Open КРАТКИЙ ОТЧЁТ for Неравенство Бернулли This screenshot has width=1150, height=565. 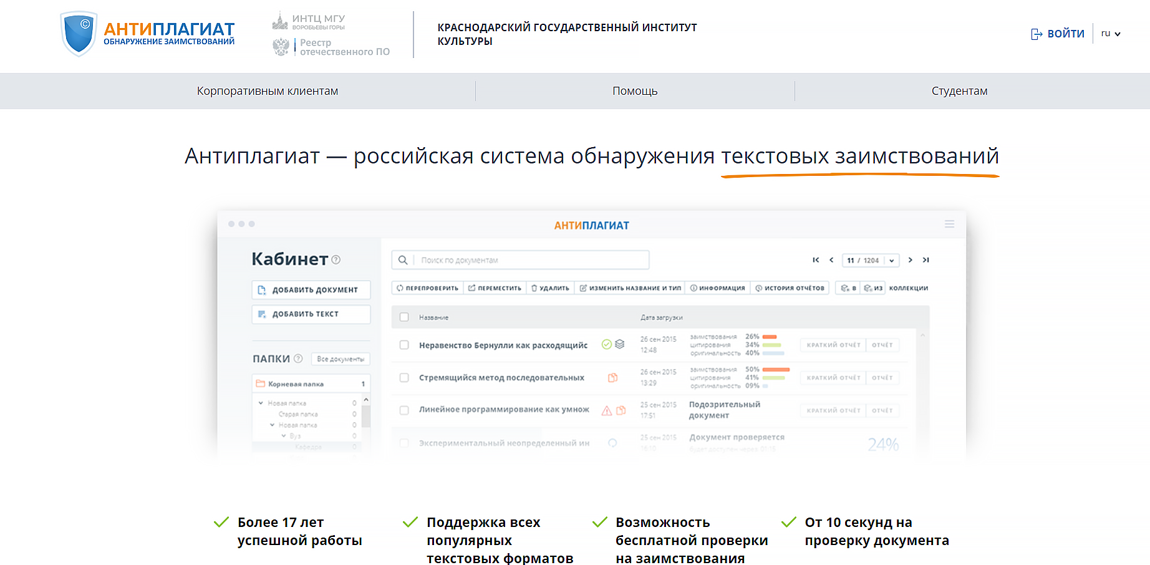click(x=833, y=345)
